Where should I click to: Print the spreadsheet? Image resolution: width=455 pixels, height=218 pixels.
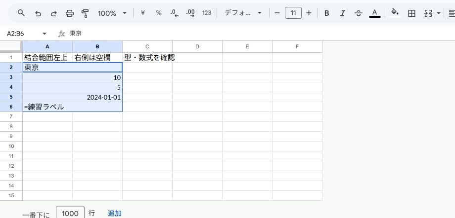[70, 13]
